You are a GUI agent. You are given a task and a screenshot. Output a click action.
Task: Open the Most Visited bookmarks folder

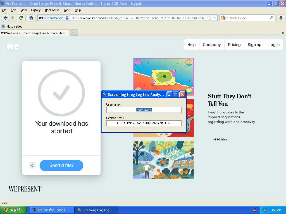pyautogui.click(x=12, y=26)
